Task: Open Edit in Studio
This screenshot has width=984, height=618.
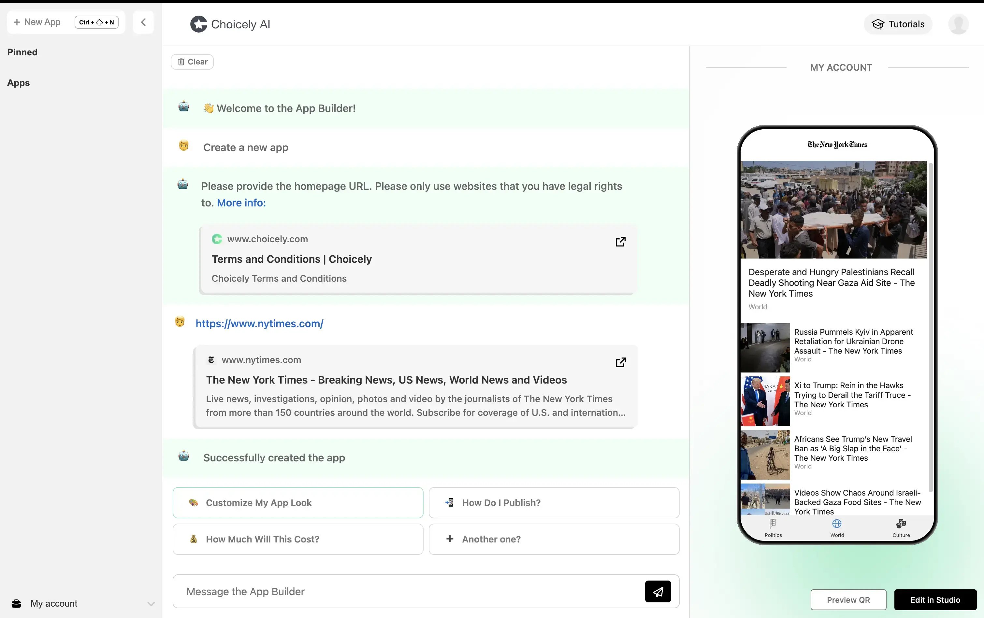Action: pyautogui.click(x=935, y=600)
